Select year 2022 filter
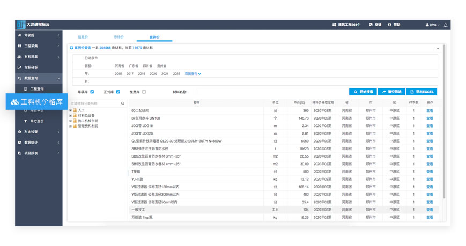Image resolution: width=466 pixels, height=246 pixels. 176,73
